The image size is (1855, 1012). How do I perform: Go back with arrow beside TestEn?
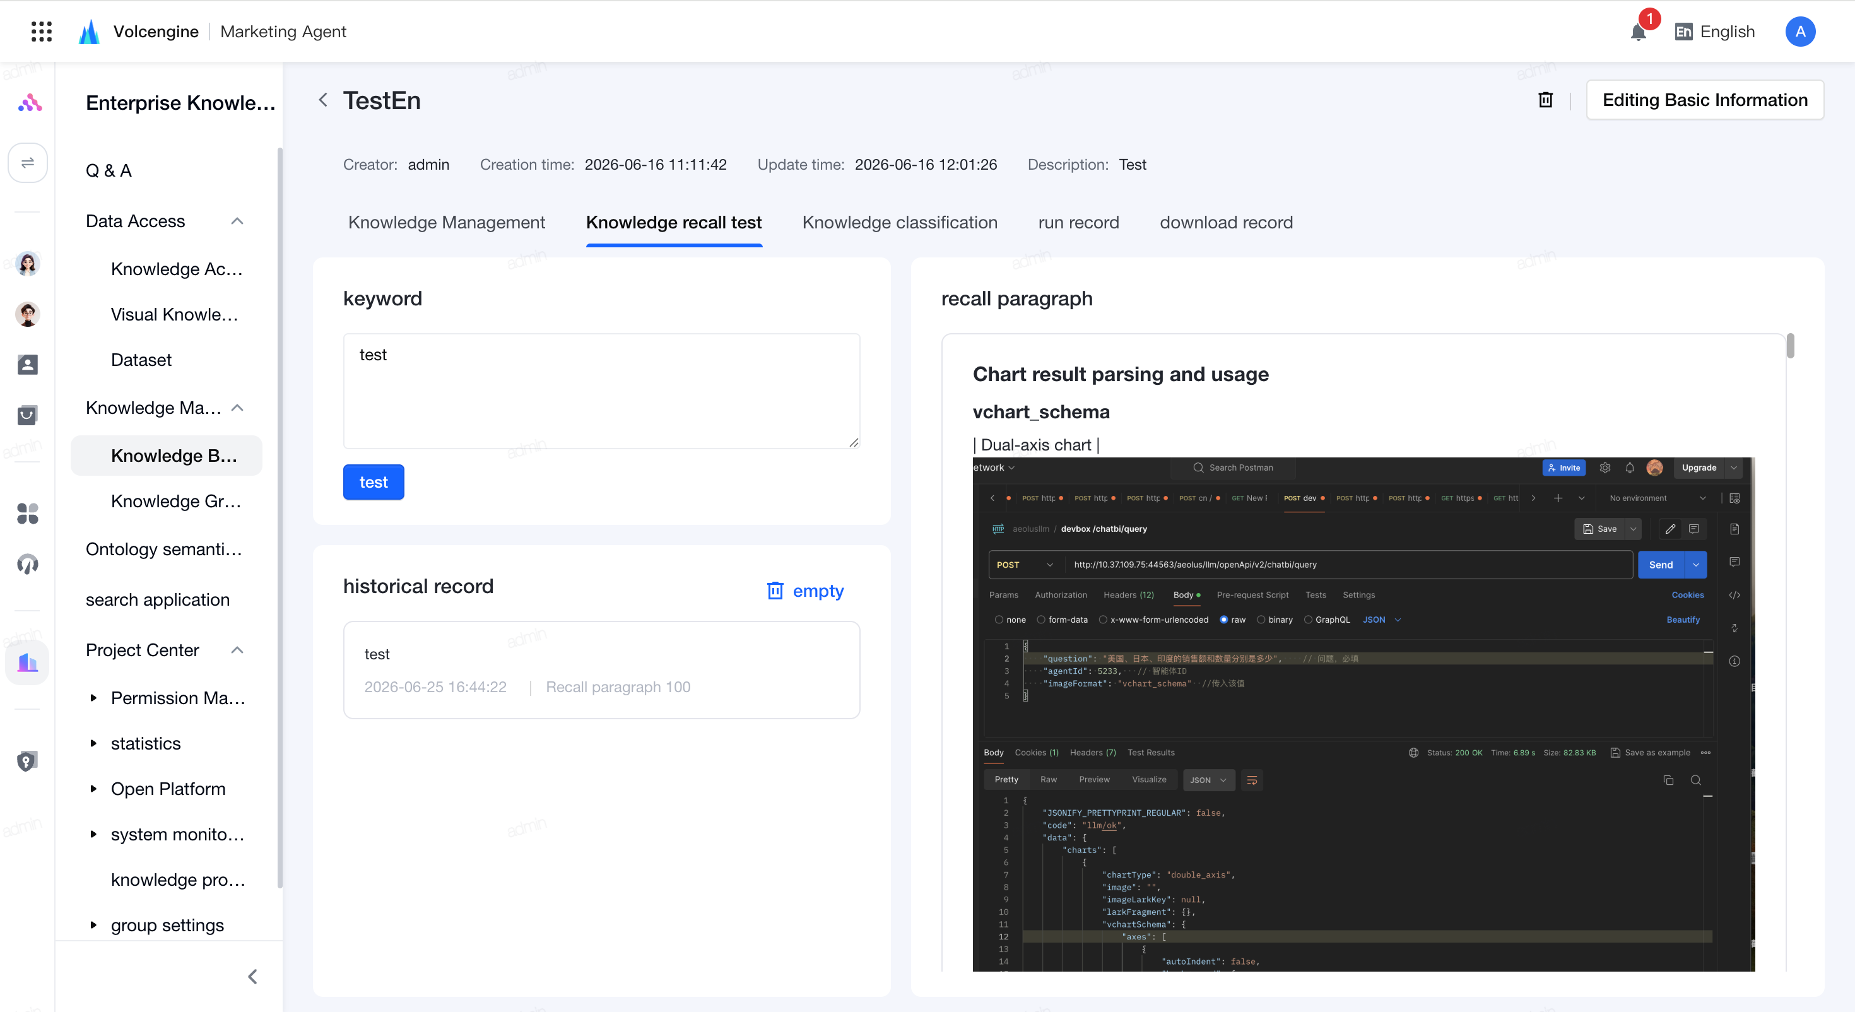point(323,100)
